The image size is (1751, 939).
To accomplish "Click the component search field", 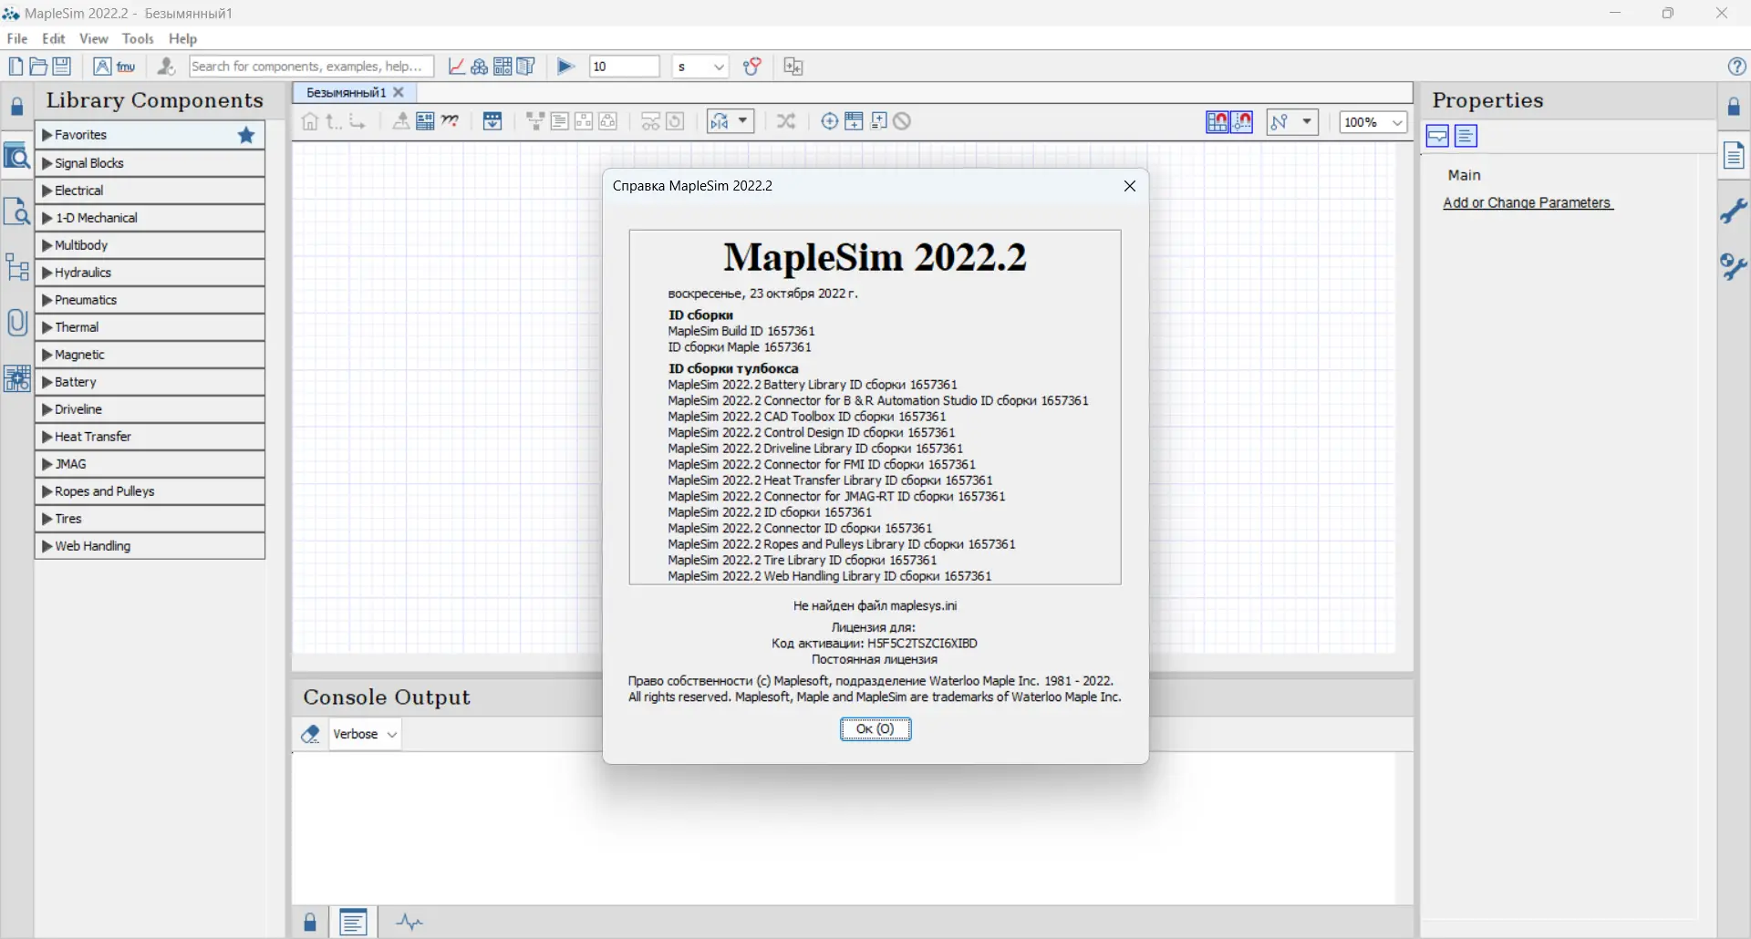I will click(311, 67).
